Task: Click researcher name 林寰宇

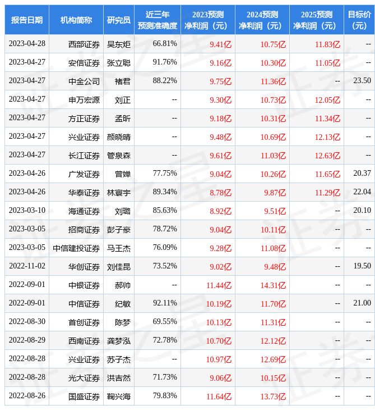Action: [119, 193]
